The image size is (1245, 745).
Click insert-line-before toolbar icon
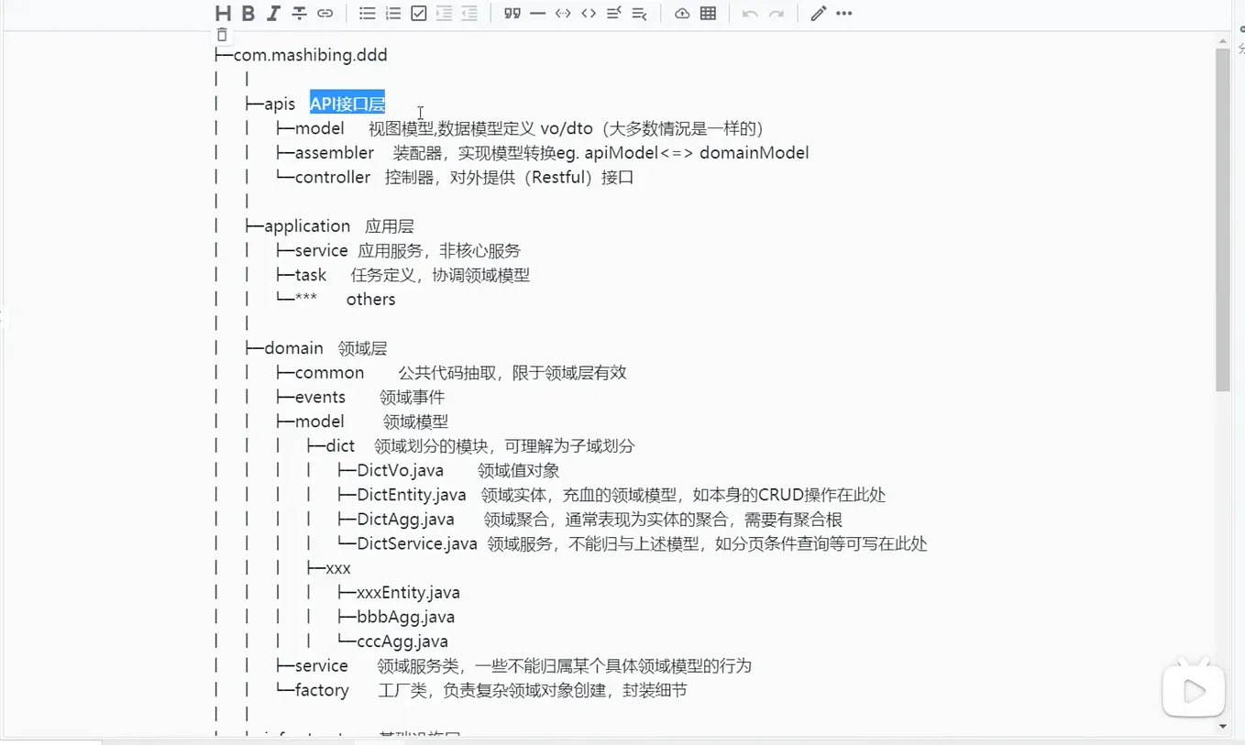(614, 13)
